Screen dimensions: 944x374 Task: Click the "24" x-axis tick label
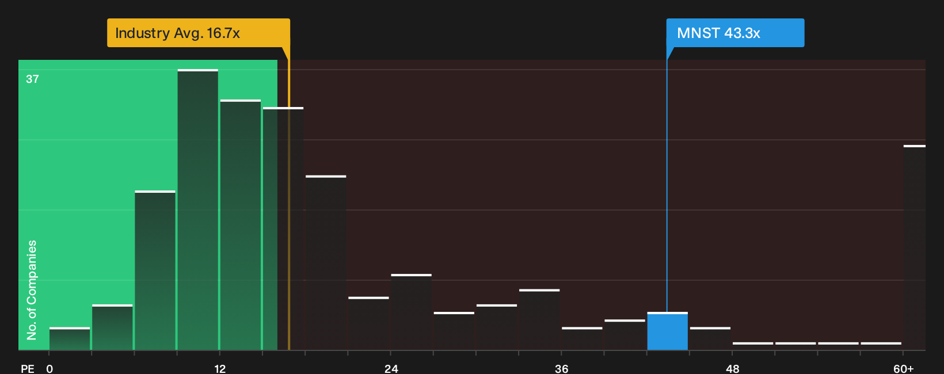391,369
